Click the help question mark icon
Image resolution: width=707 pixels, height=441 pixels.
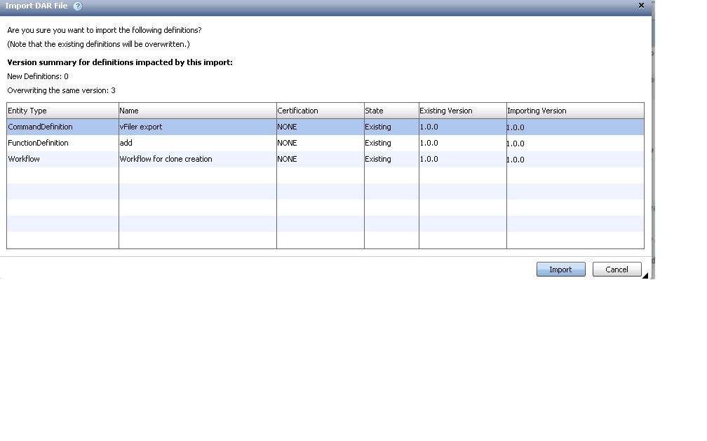coord(77,6)
